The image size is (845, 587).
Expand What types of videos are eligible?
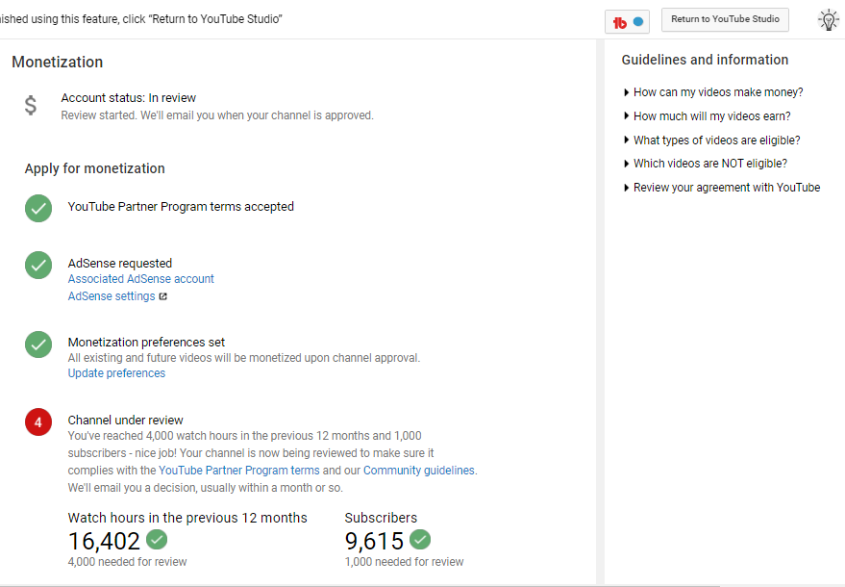tap(711, 140)
